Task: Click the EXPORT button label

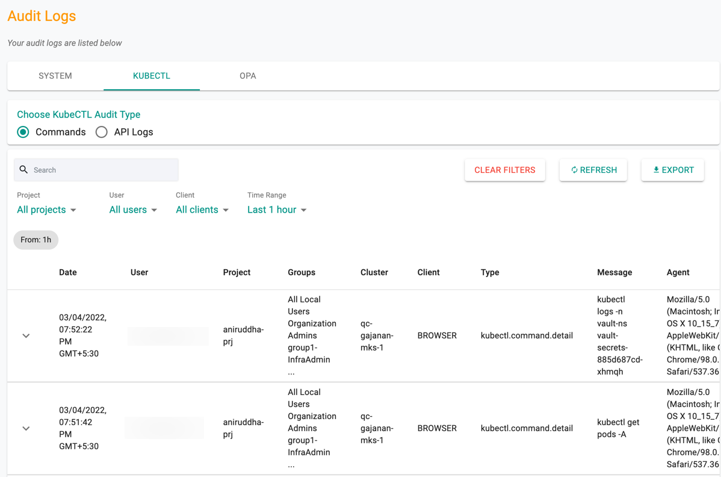Action: point(678,170)
